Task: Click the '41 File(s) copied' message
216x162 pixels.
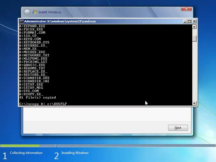Action: (x=38, y=97)
